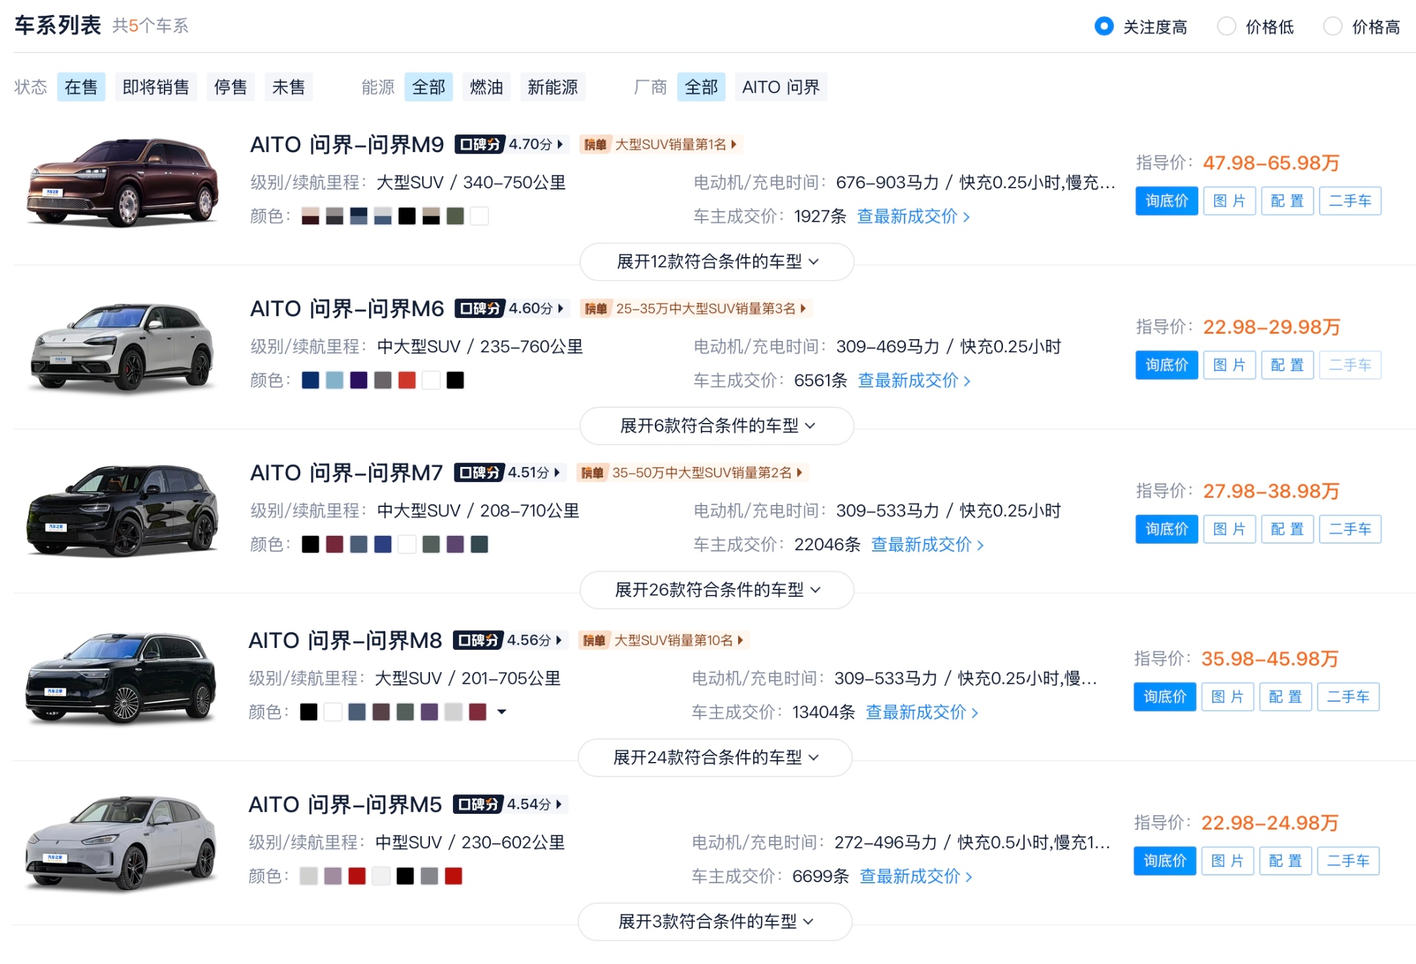Expand 24款 matching models for 问界M8
Viewport: 1416px width, 964px height.
tap(715, 757)
